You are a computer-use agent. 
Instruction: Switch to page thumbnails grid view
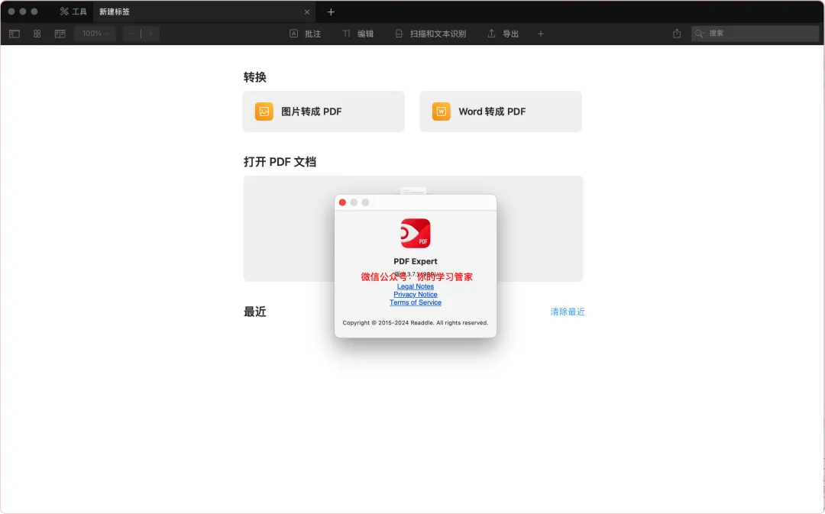click(x=37, y=34)
